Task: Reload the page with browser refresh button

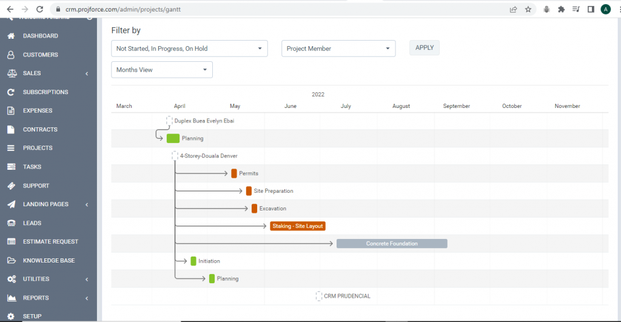Action: coord(39,9)
